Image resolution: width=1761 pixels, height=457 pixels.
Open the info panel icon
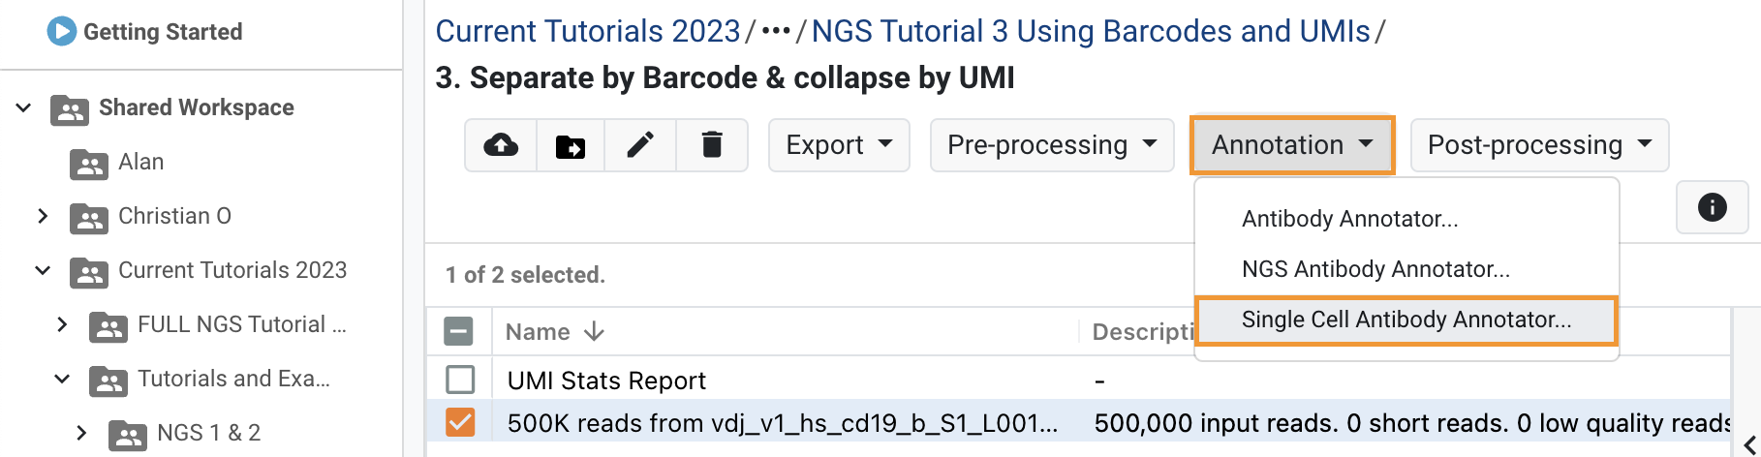coord(1712,207)
